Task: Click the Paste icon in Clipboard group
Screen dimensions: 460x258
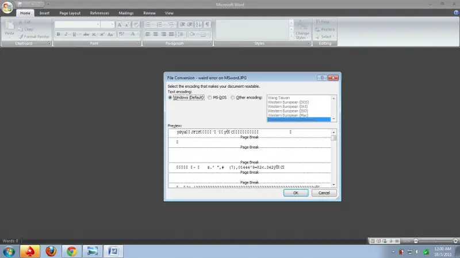Action: click(9, 26)
